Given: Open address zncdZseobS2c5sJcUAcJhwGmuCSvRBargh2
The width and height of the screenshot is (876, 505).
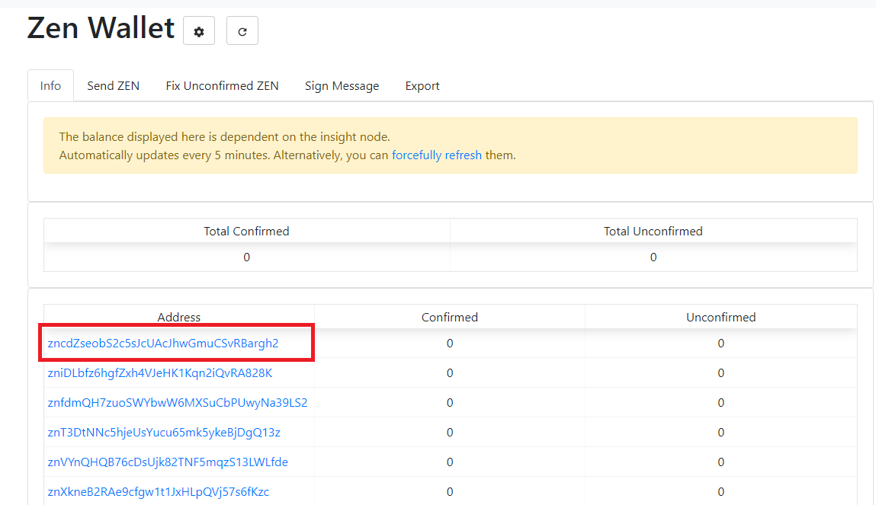Looking at the screenshot, I should (163, 344).
